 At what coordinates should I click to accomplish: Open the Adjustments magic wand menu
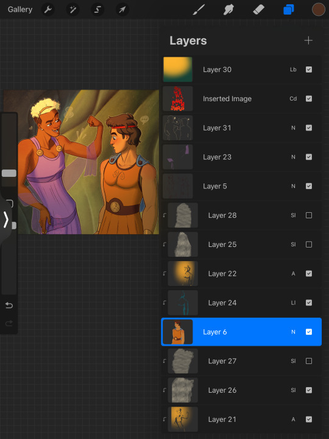point(73,10)
